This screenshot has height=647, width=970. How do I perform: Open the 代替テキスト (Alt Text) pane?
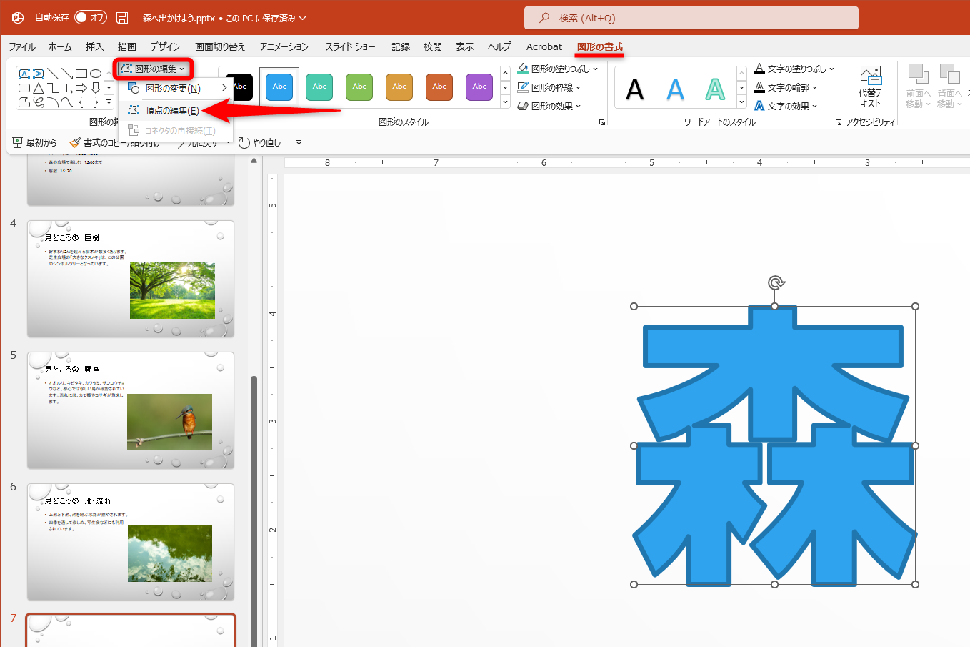871,87
